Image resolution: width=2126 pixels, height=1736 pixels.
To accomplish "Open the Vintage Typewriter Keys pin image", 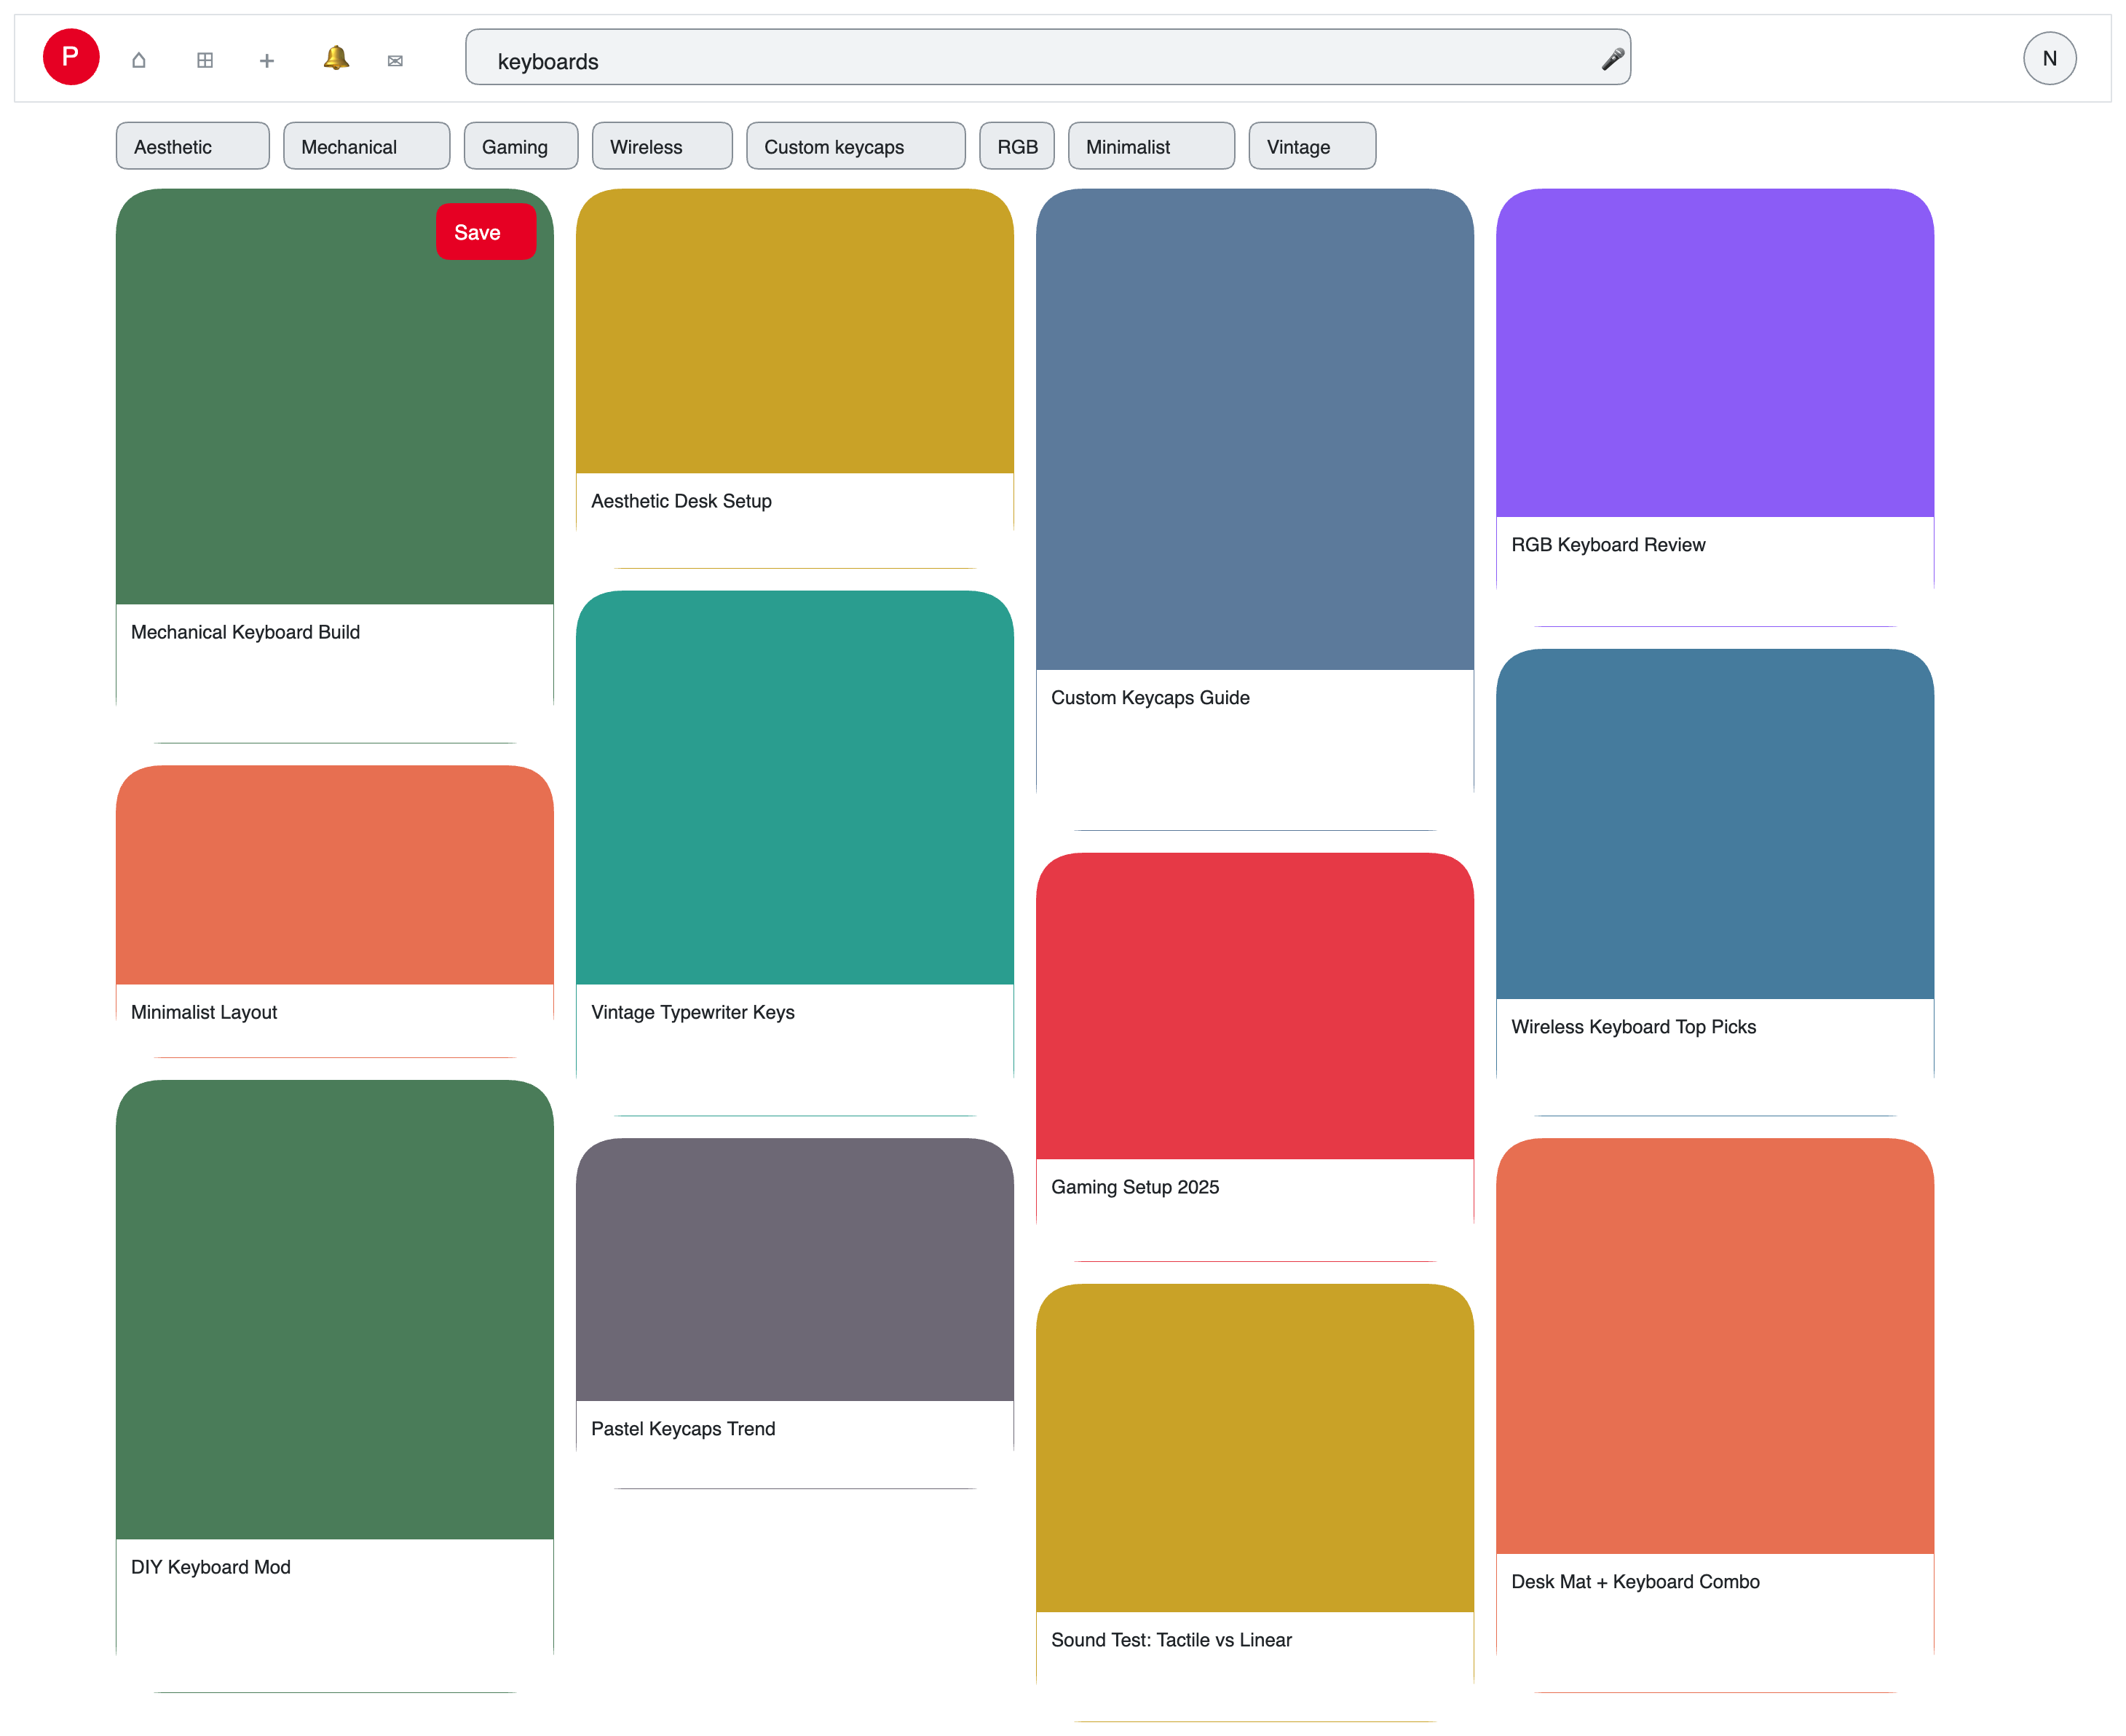I will coord(794,787).
